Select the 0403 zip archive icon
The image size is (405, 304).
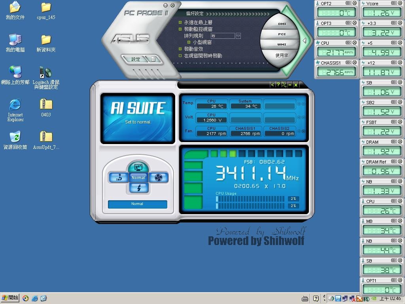[46, 108]
